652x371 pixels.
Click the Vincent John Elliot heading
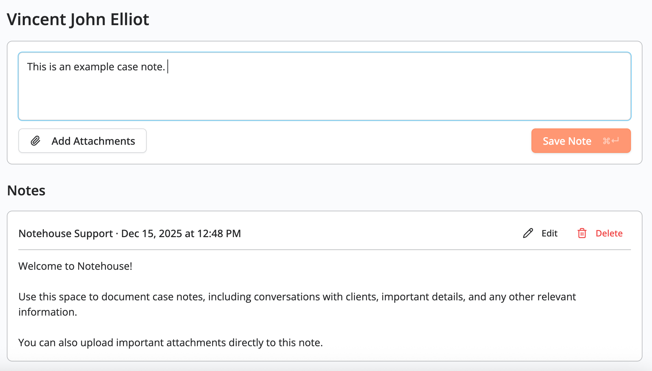coord(78,19)
